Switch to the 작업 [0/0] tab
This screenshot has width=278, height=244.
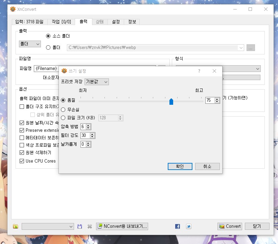pos(61,22)
